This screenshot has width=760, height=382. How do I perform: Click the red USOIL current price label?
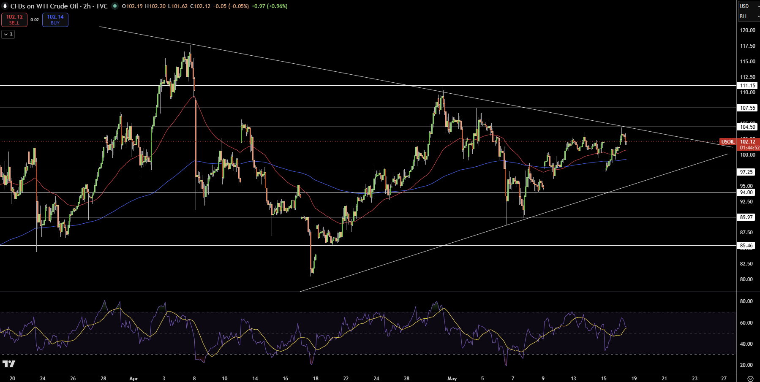point(728,142)
